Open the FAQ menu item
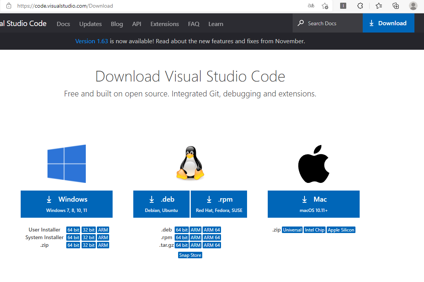The height and width of the screenshot is (282, 424). click(x=193, y=24)
